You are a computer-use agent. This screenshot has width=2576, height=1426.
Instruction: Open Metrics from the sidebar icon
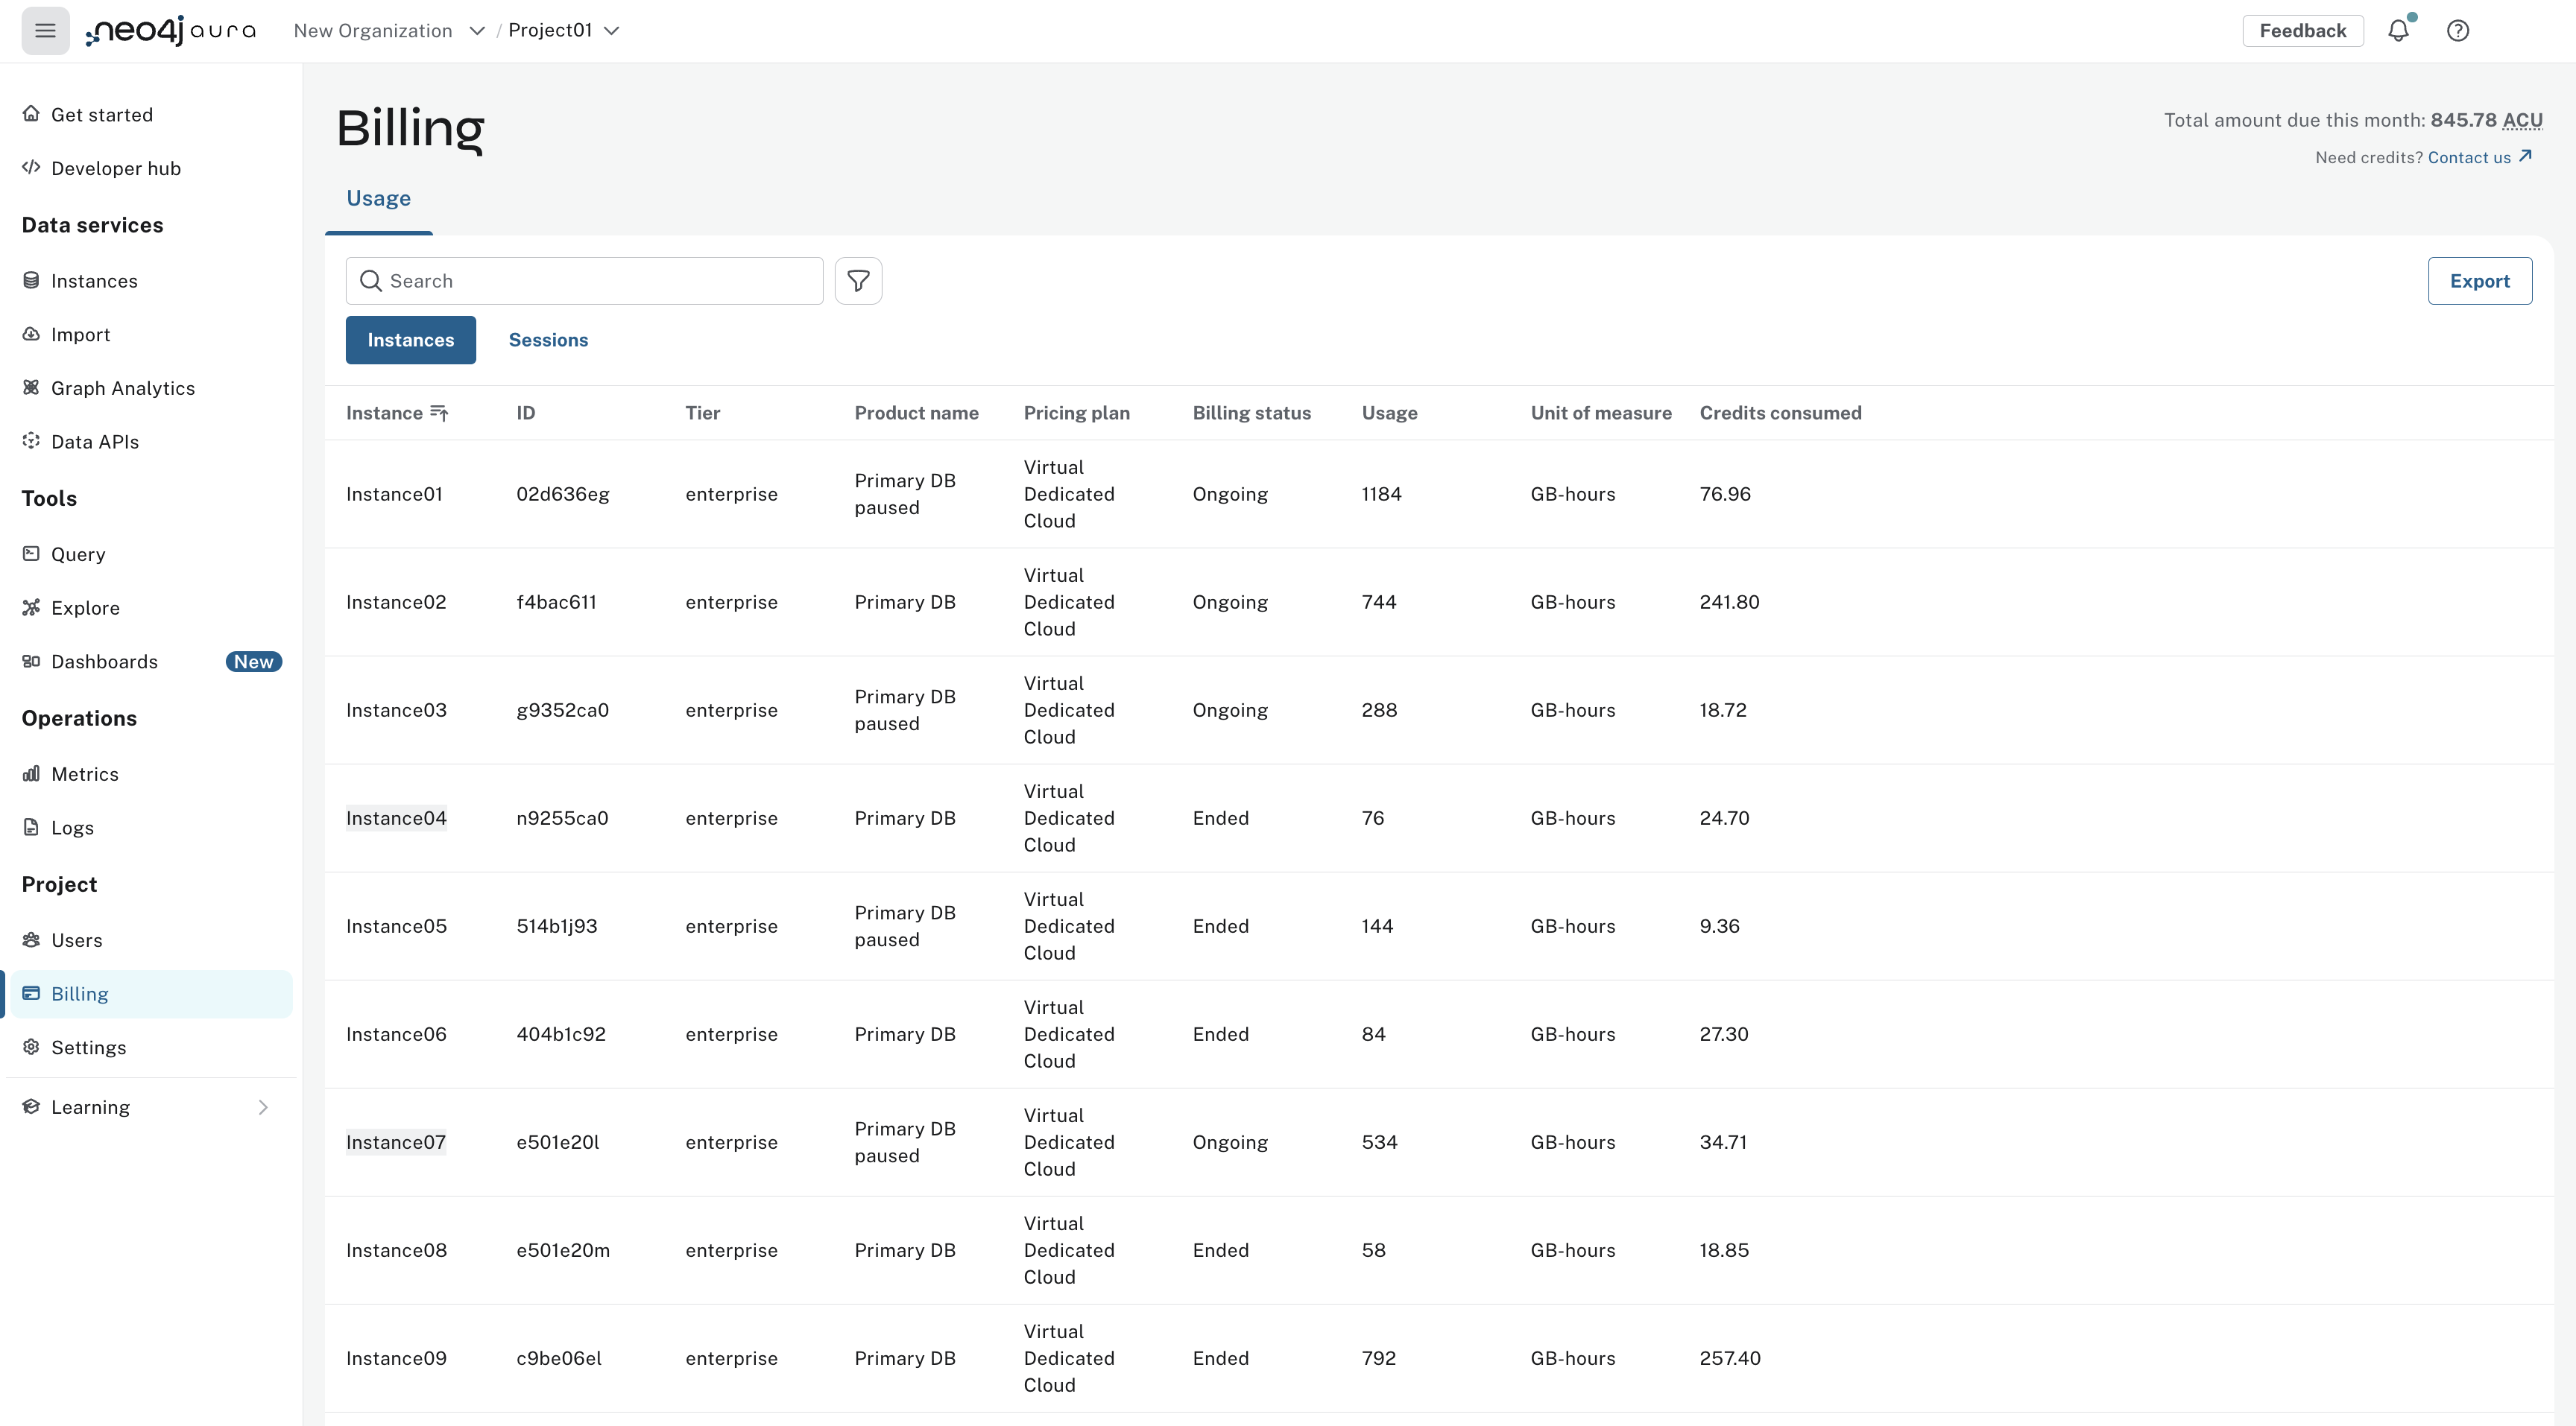[31, 773]
